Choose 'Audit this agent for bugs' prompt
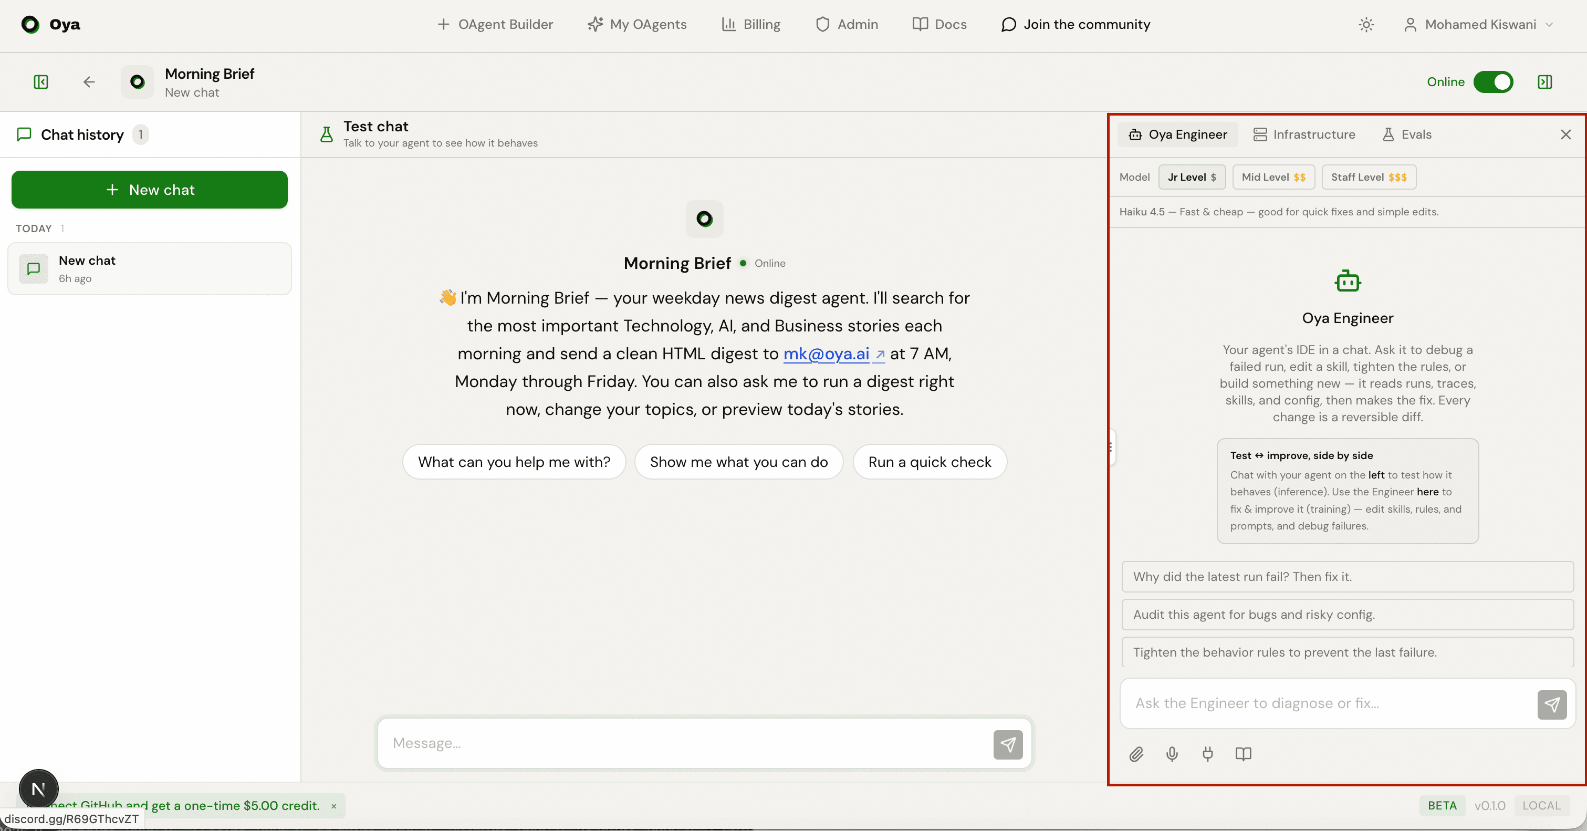 click(1348, 614)
